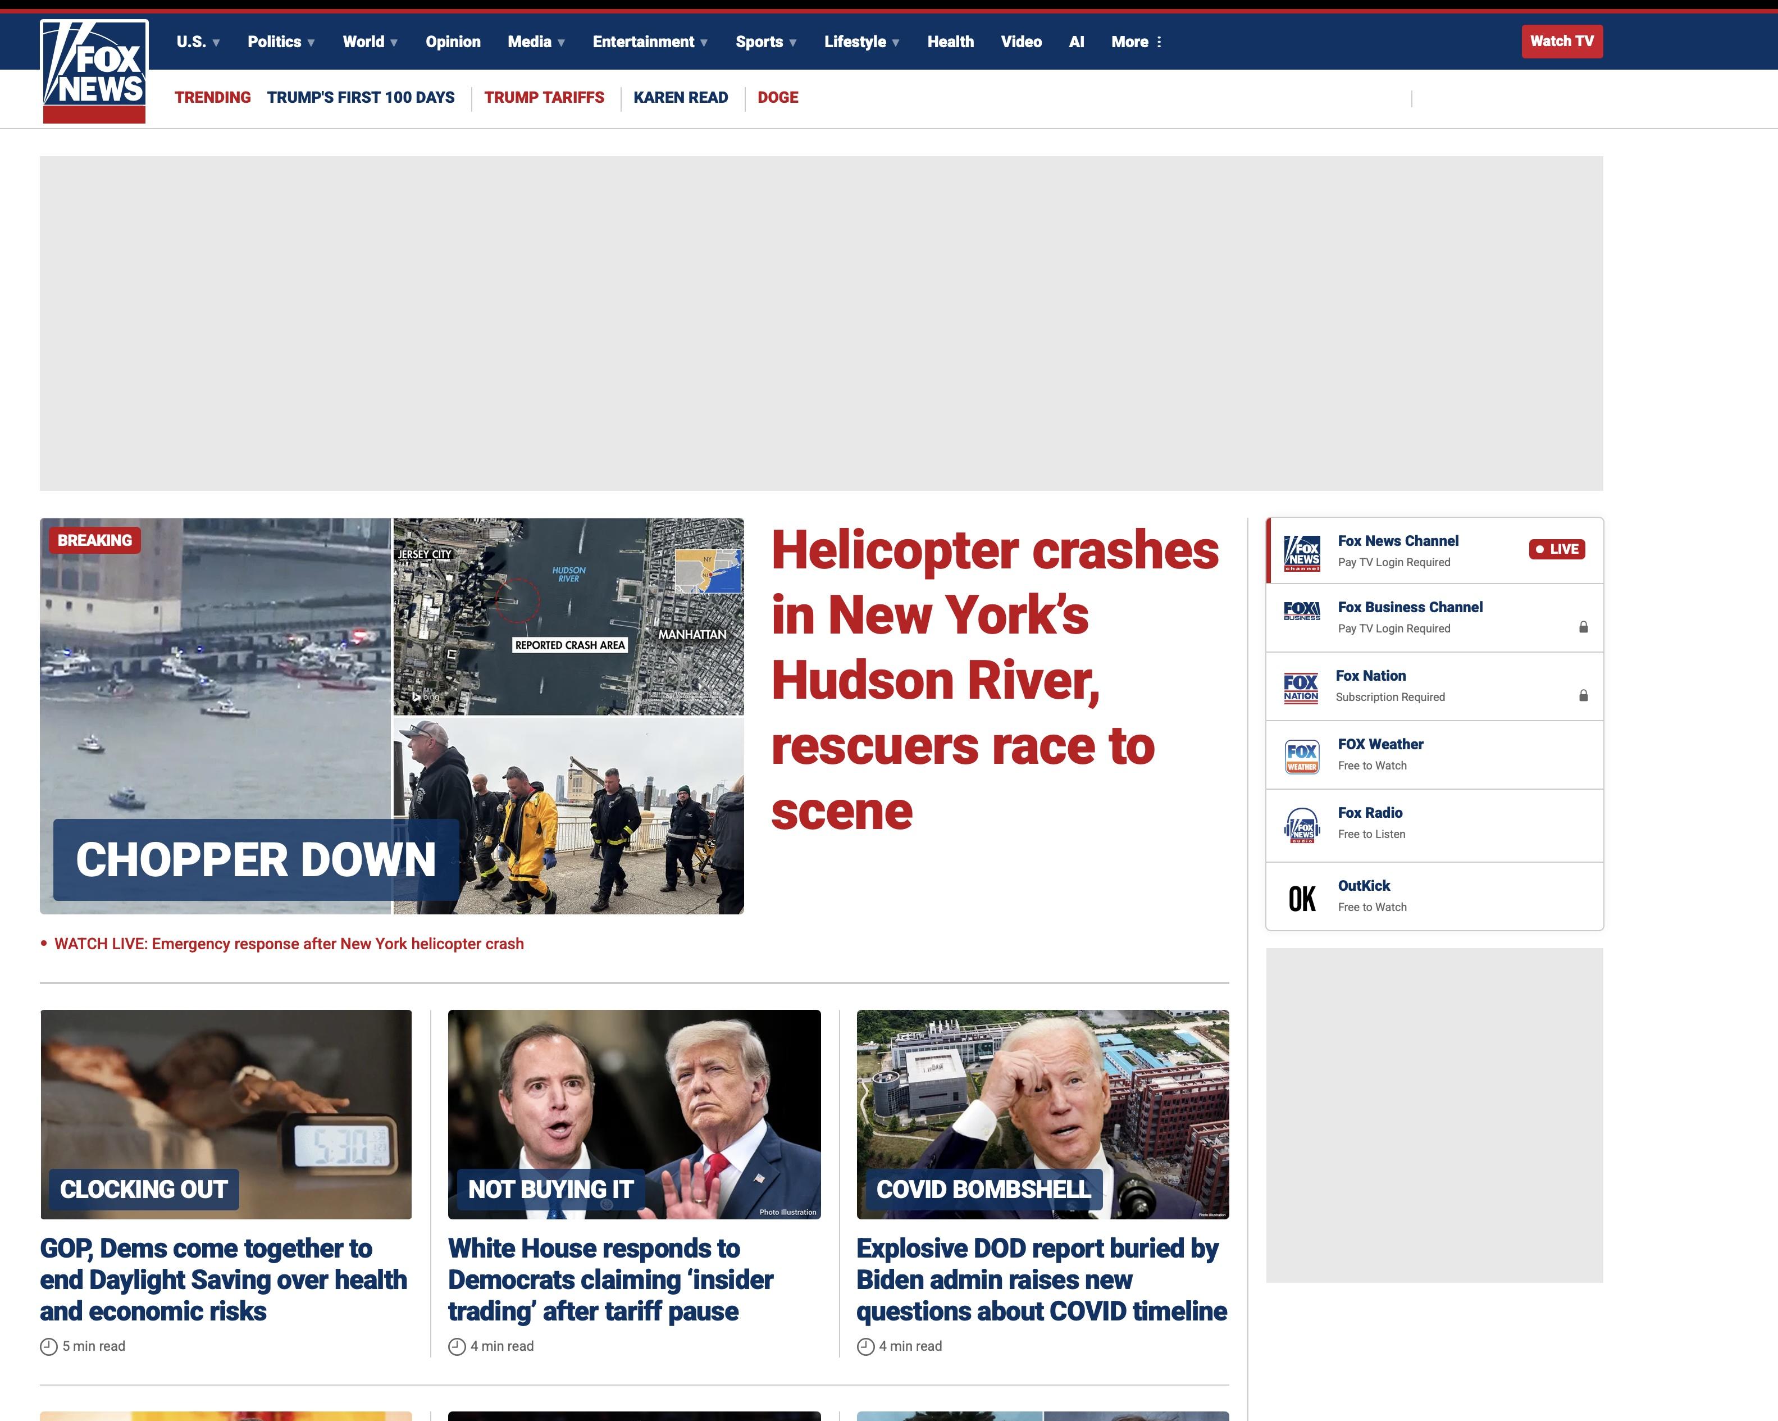The width and height of the screenshot is (1778, 1421).
Task: Click the lock icon beside Fox Business Channel
Action: (1583, 627)
